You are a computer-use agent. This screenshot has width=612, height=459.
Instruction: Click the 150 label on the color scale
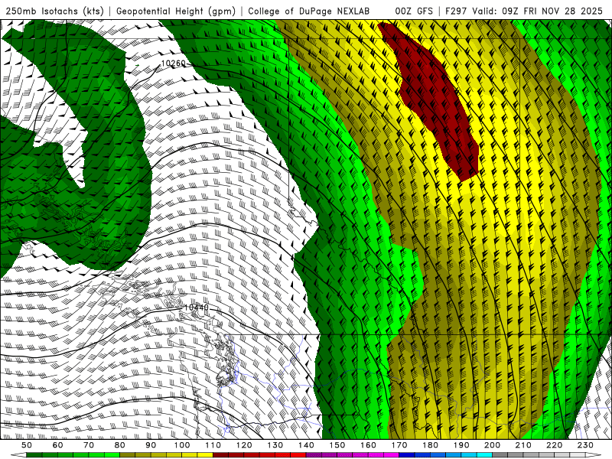click(x=337, y=445)
